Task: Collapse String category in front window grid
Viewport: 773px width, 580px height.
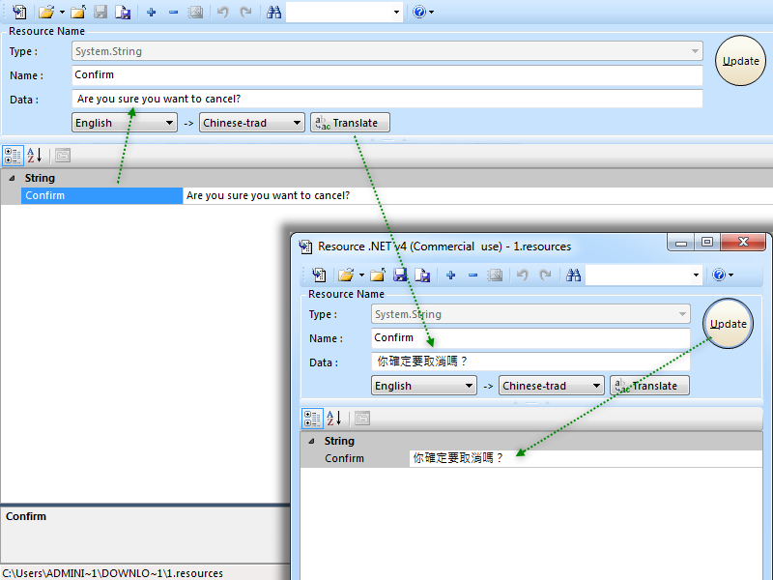Action: [x=311, y=442]
